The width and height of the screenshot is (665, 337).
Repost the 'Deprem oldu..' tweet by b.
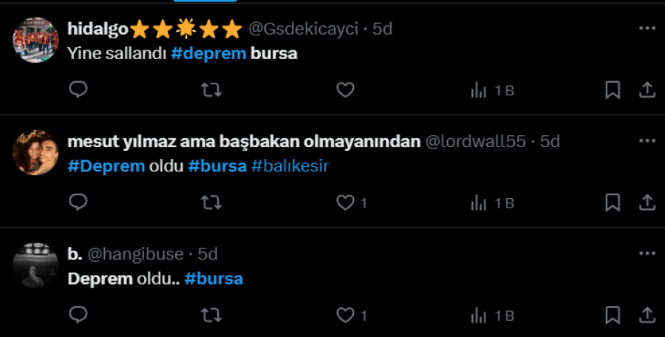point(211,315)
